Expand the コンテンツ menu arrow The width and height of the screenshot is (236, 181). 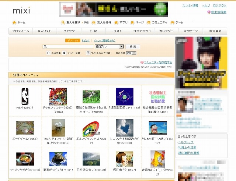[150, 31]
